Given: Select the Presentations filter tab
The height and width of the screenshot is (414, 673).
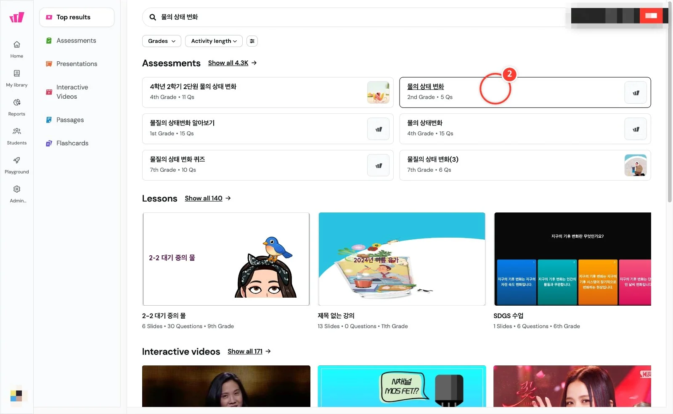Looking at the screenshot, I should [77, 64].
